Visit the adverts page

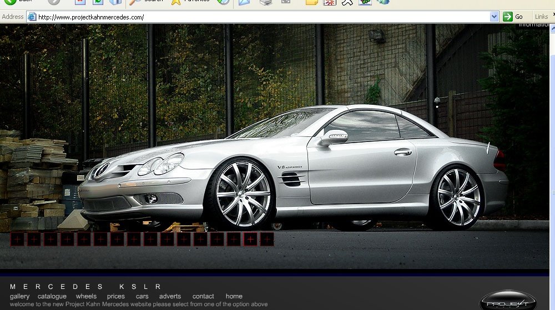(170, 296)
